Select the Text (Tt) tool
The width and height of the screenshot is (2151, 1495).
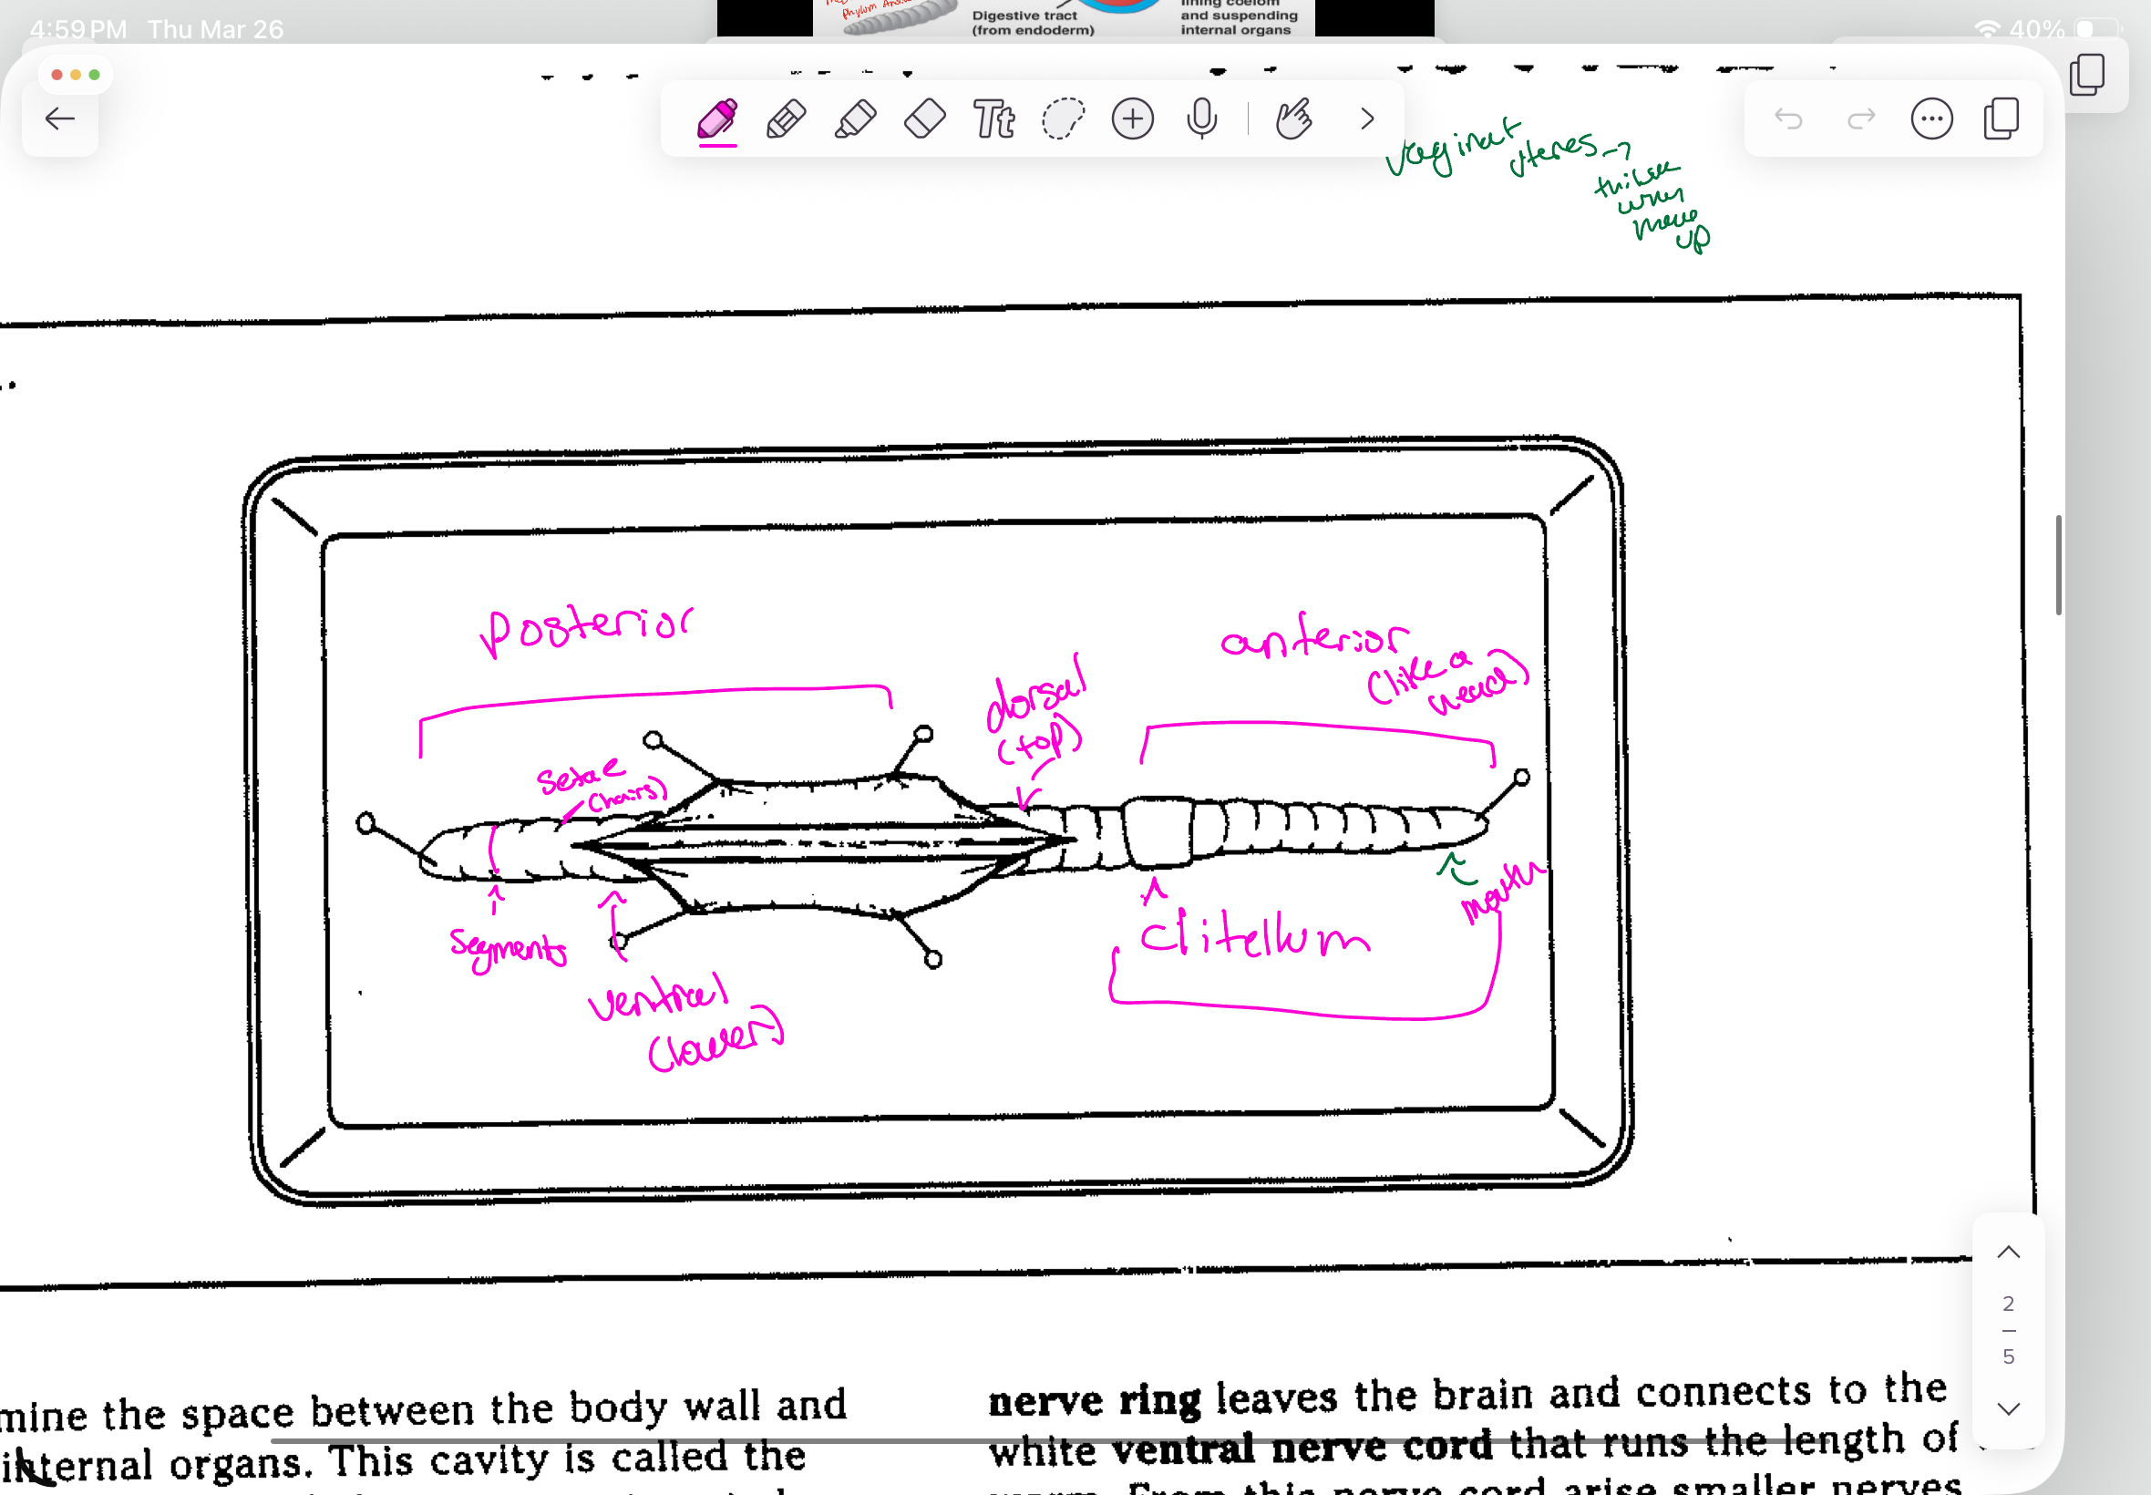[x=993, y=119]
